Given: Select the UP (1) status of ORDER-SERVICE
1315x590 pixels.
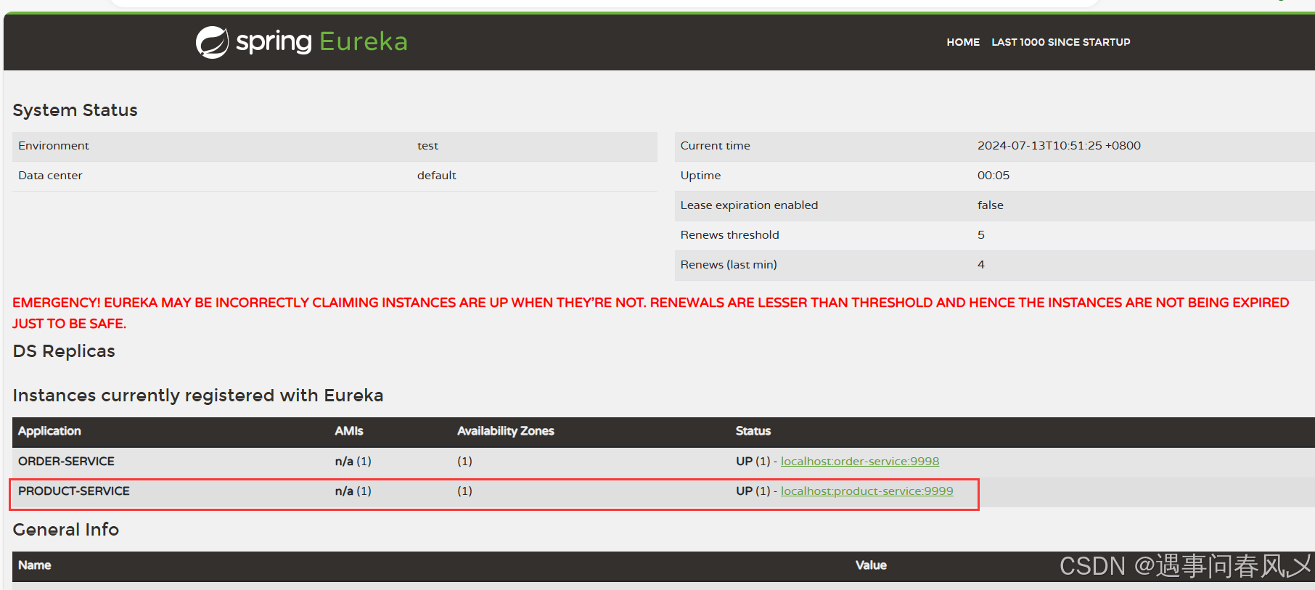Looking at the screenshot, I should click(x=753, y=462).
